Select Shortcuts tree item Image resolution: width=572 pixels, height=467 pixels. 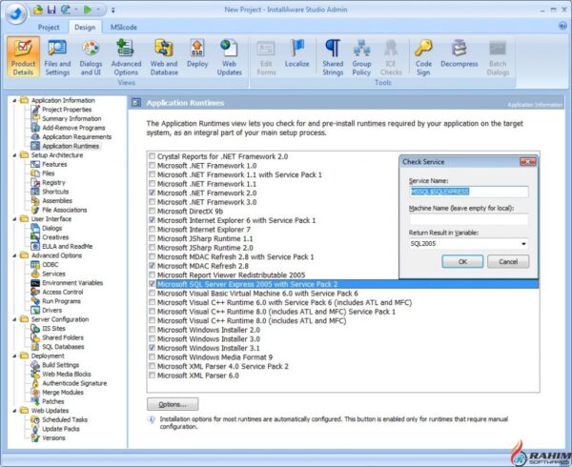[x=55, y=192]
